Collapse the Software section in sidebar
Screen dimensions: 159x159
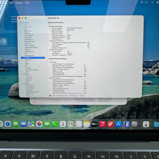[x=22, y=84]
